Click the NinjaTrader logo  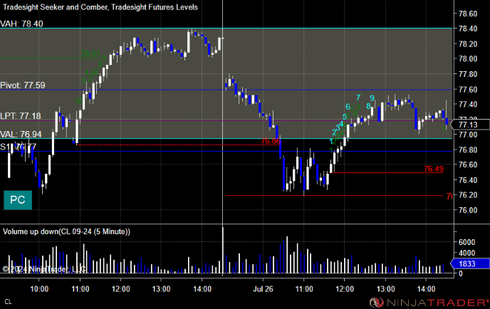tap(429, 303)
